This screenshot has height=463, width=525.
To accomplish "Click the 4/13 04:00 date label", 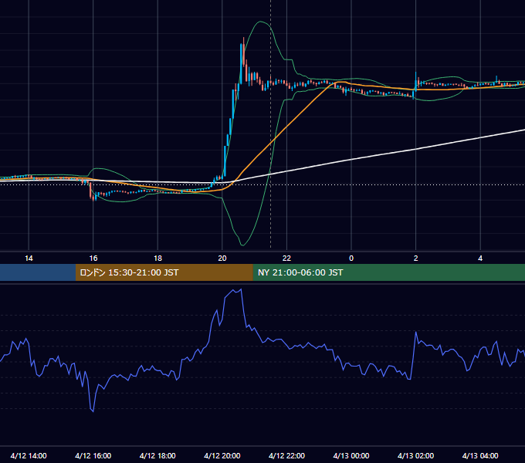I will pos(480,455).
